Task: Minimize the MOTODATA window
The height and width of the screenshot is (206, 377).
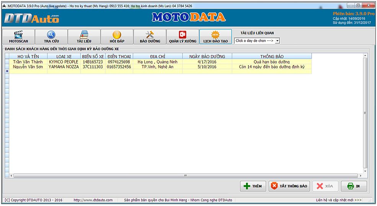Action: (x=351, y=5)
